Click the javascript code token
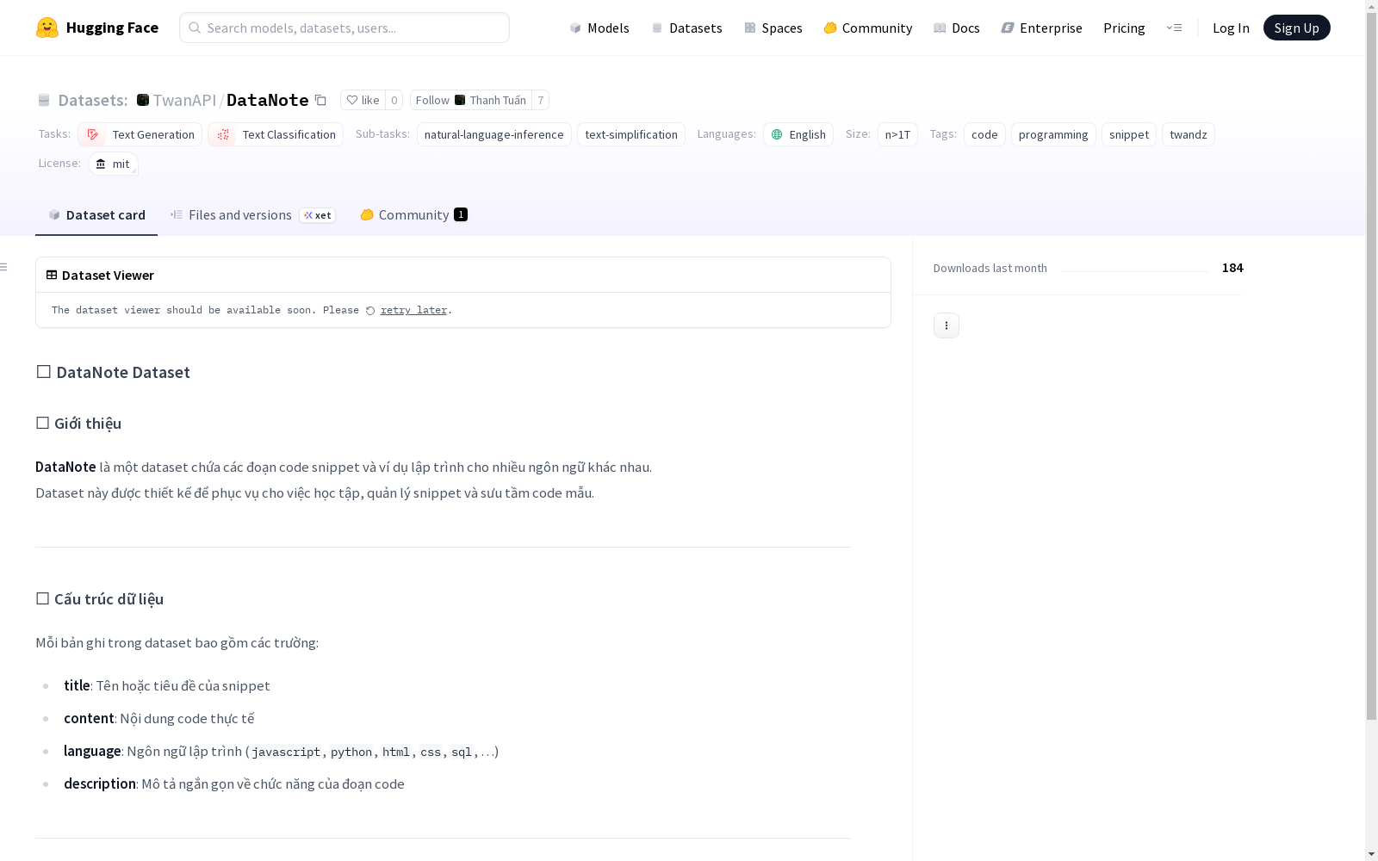The image size is (1378, 861). 286,752
